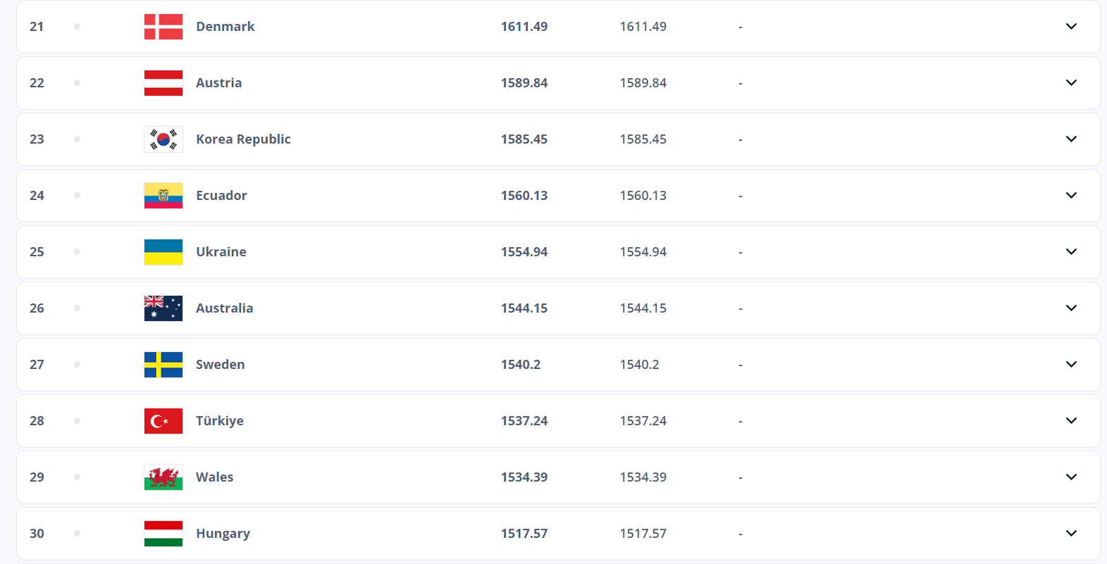Click the Türkiye flag icon

163,421
